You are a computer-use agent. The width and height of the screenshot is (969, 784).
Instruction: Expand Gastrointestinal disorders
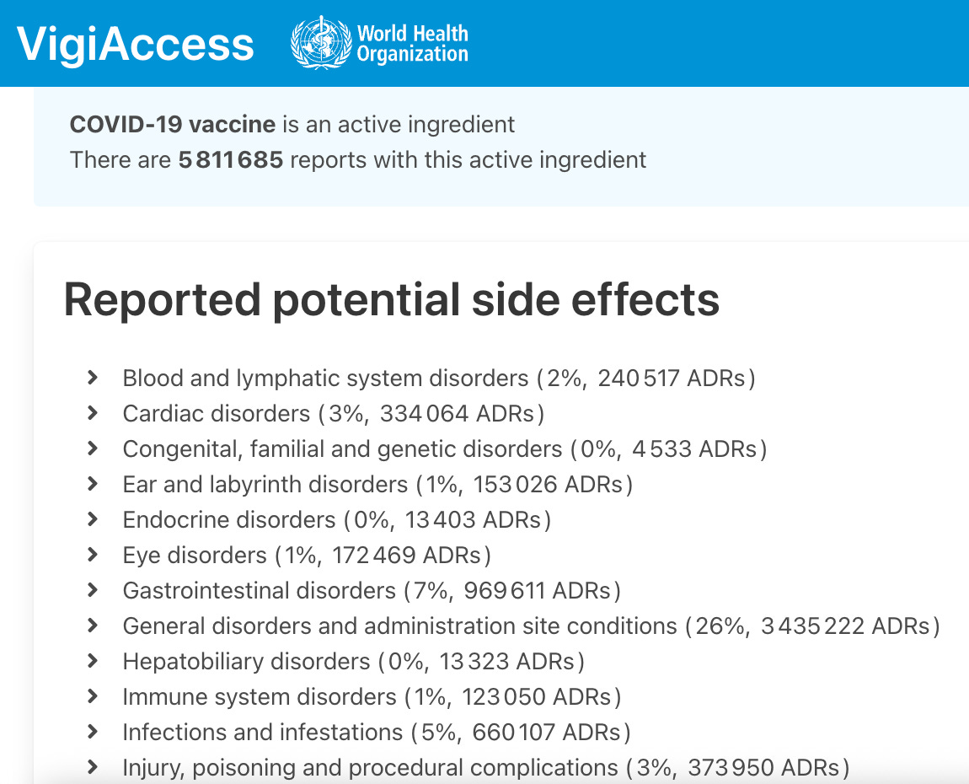[x=91, y=590]
